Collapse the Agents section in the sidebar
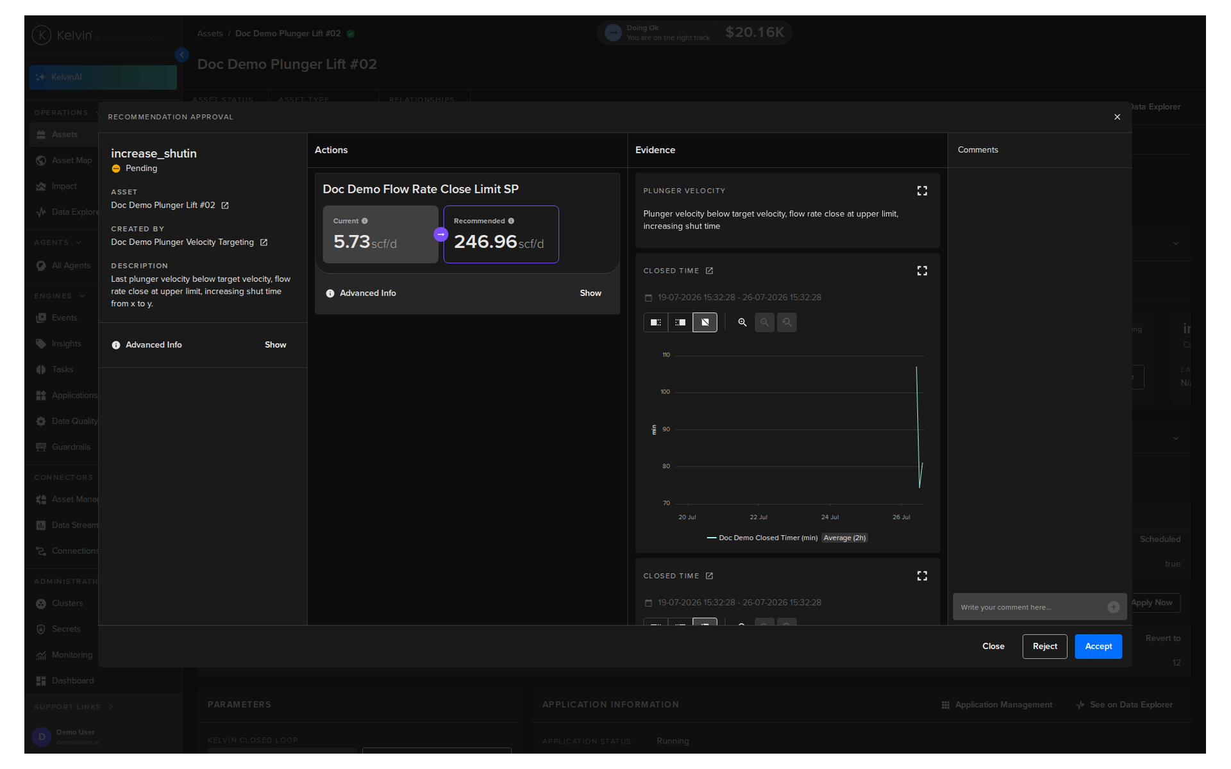The image size is (1231, 769). point(58,243)
